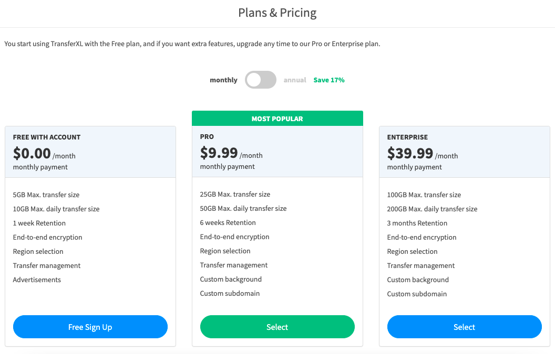
Task: Click the $9.99 Pro plan price
Action: (x=219, y=153)
